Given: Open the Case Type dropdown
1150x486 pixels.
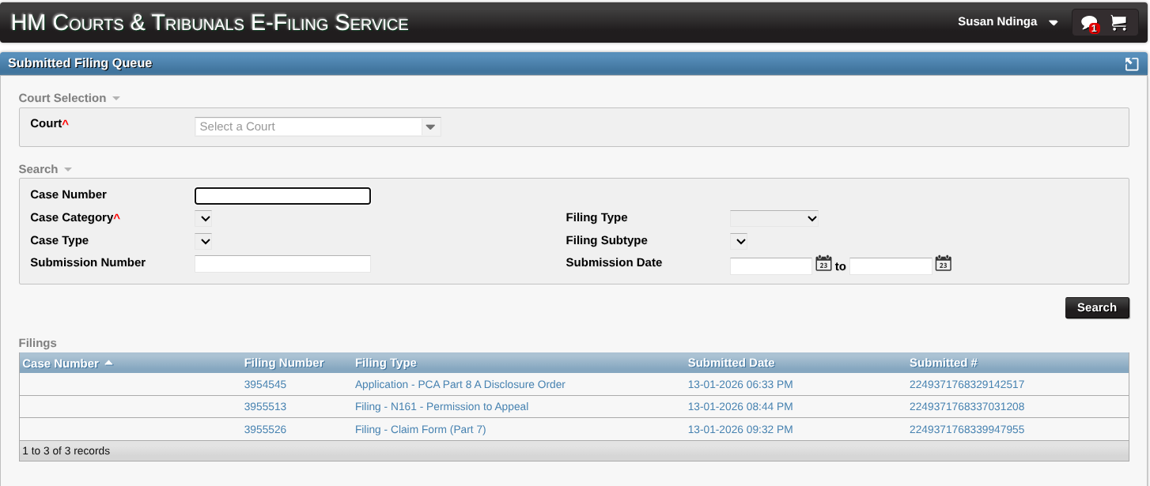Looking at the screenshot, I should click(203, 241).
